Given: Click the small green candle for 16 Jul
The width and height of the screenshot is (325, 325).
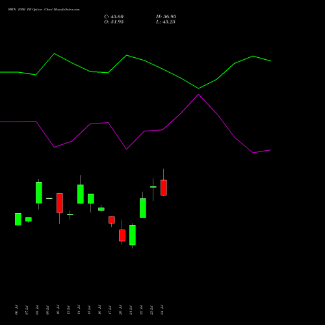Looking at the screenshot, I should [101, 209].
